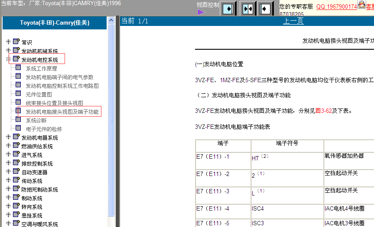
Task: Expand the 转向系统 node
Action: click(x=8, y=206)
